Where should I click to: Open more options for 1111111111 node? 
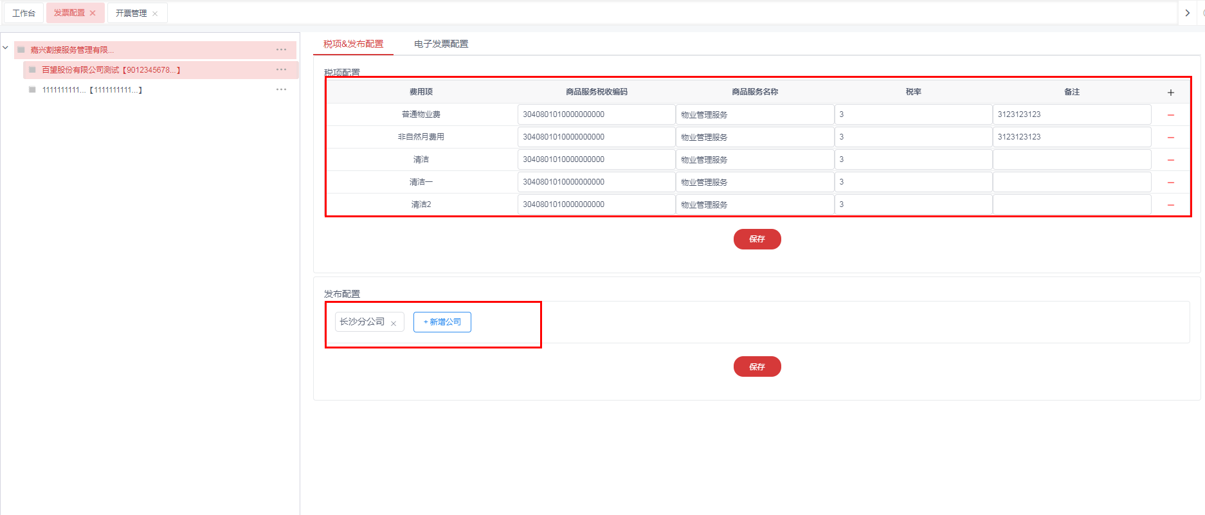coord(282,89)
